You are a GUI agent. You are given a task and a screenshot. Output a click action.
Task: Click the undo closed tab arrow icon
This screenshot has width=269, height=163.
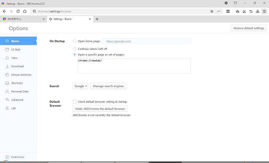click(x=251, y=11)
